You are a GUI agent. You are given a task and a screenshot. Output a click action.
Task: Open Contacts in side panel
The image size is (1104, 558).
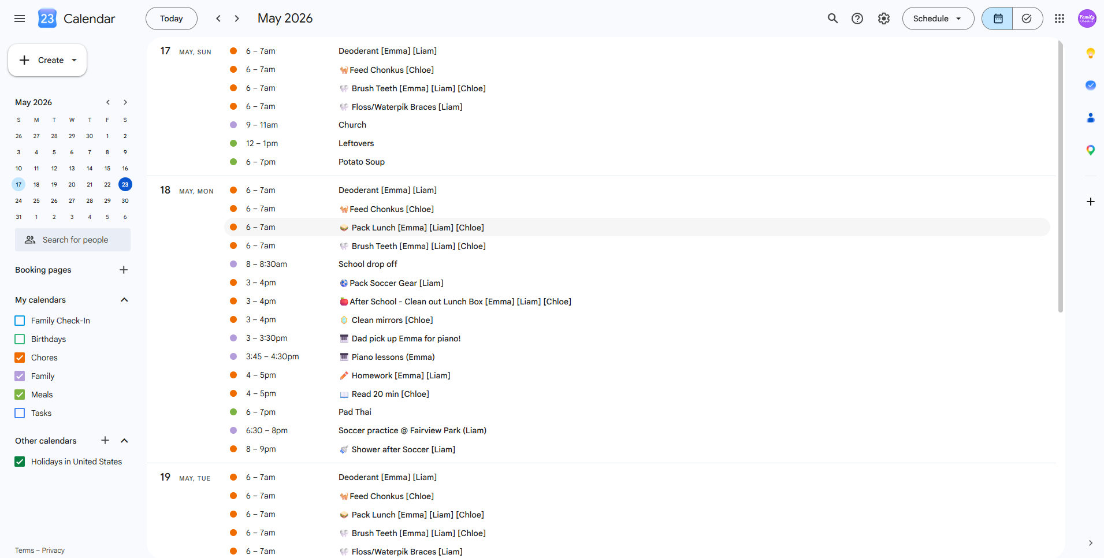tap(1091, 118)
